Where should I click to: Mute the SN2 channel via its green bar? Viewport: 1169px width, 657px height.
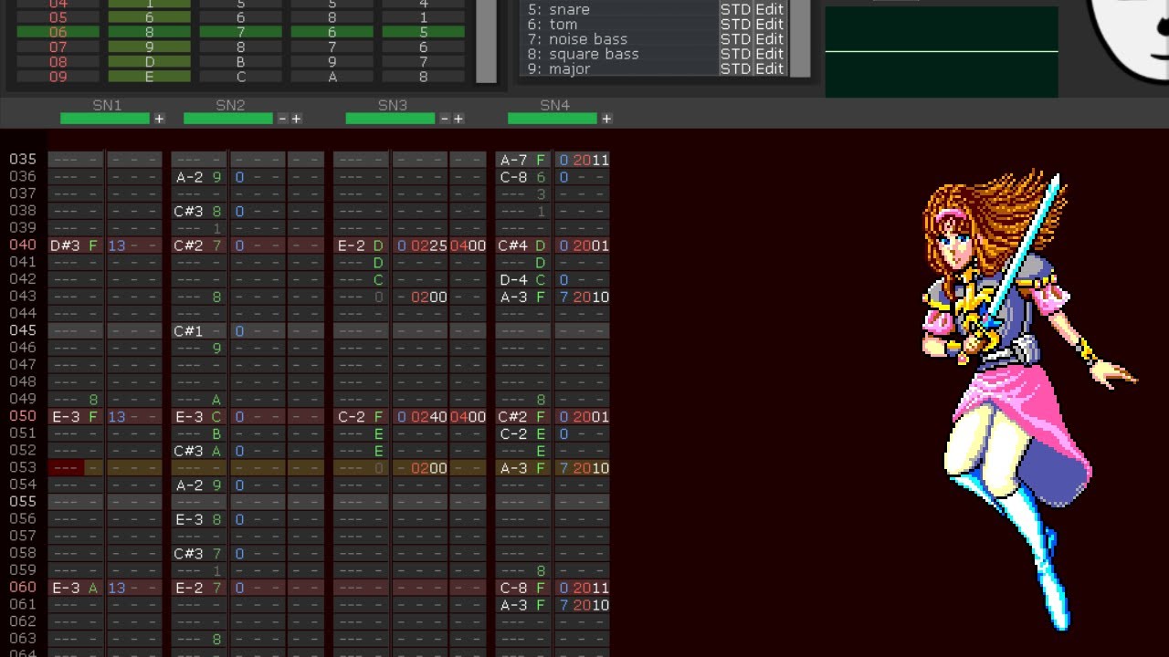coord(228,119)
